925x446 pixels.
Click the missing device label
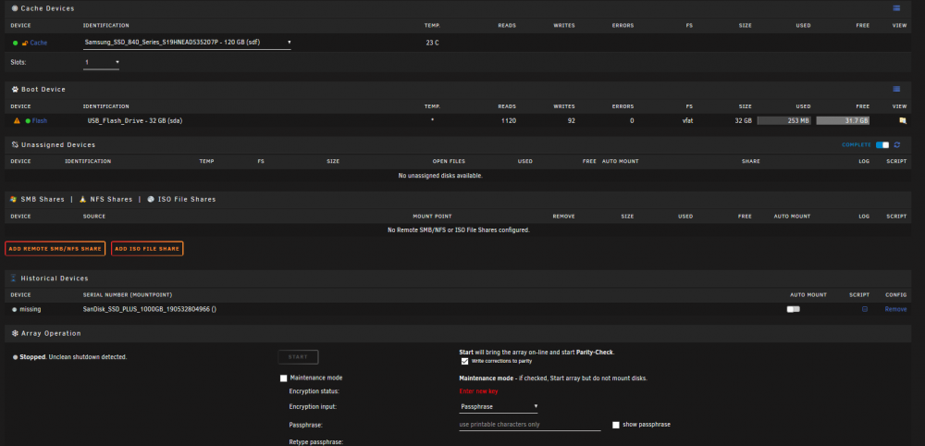pyautogui.click(x=31, y=309)
